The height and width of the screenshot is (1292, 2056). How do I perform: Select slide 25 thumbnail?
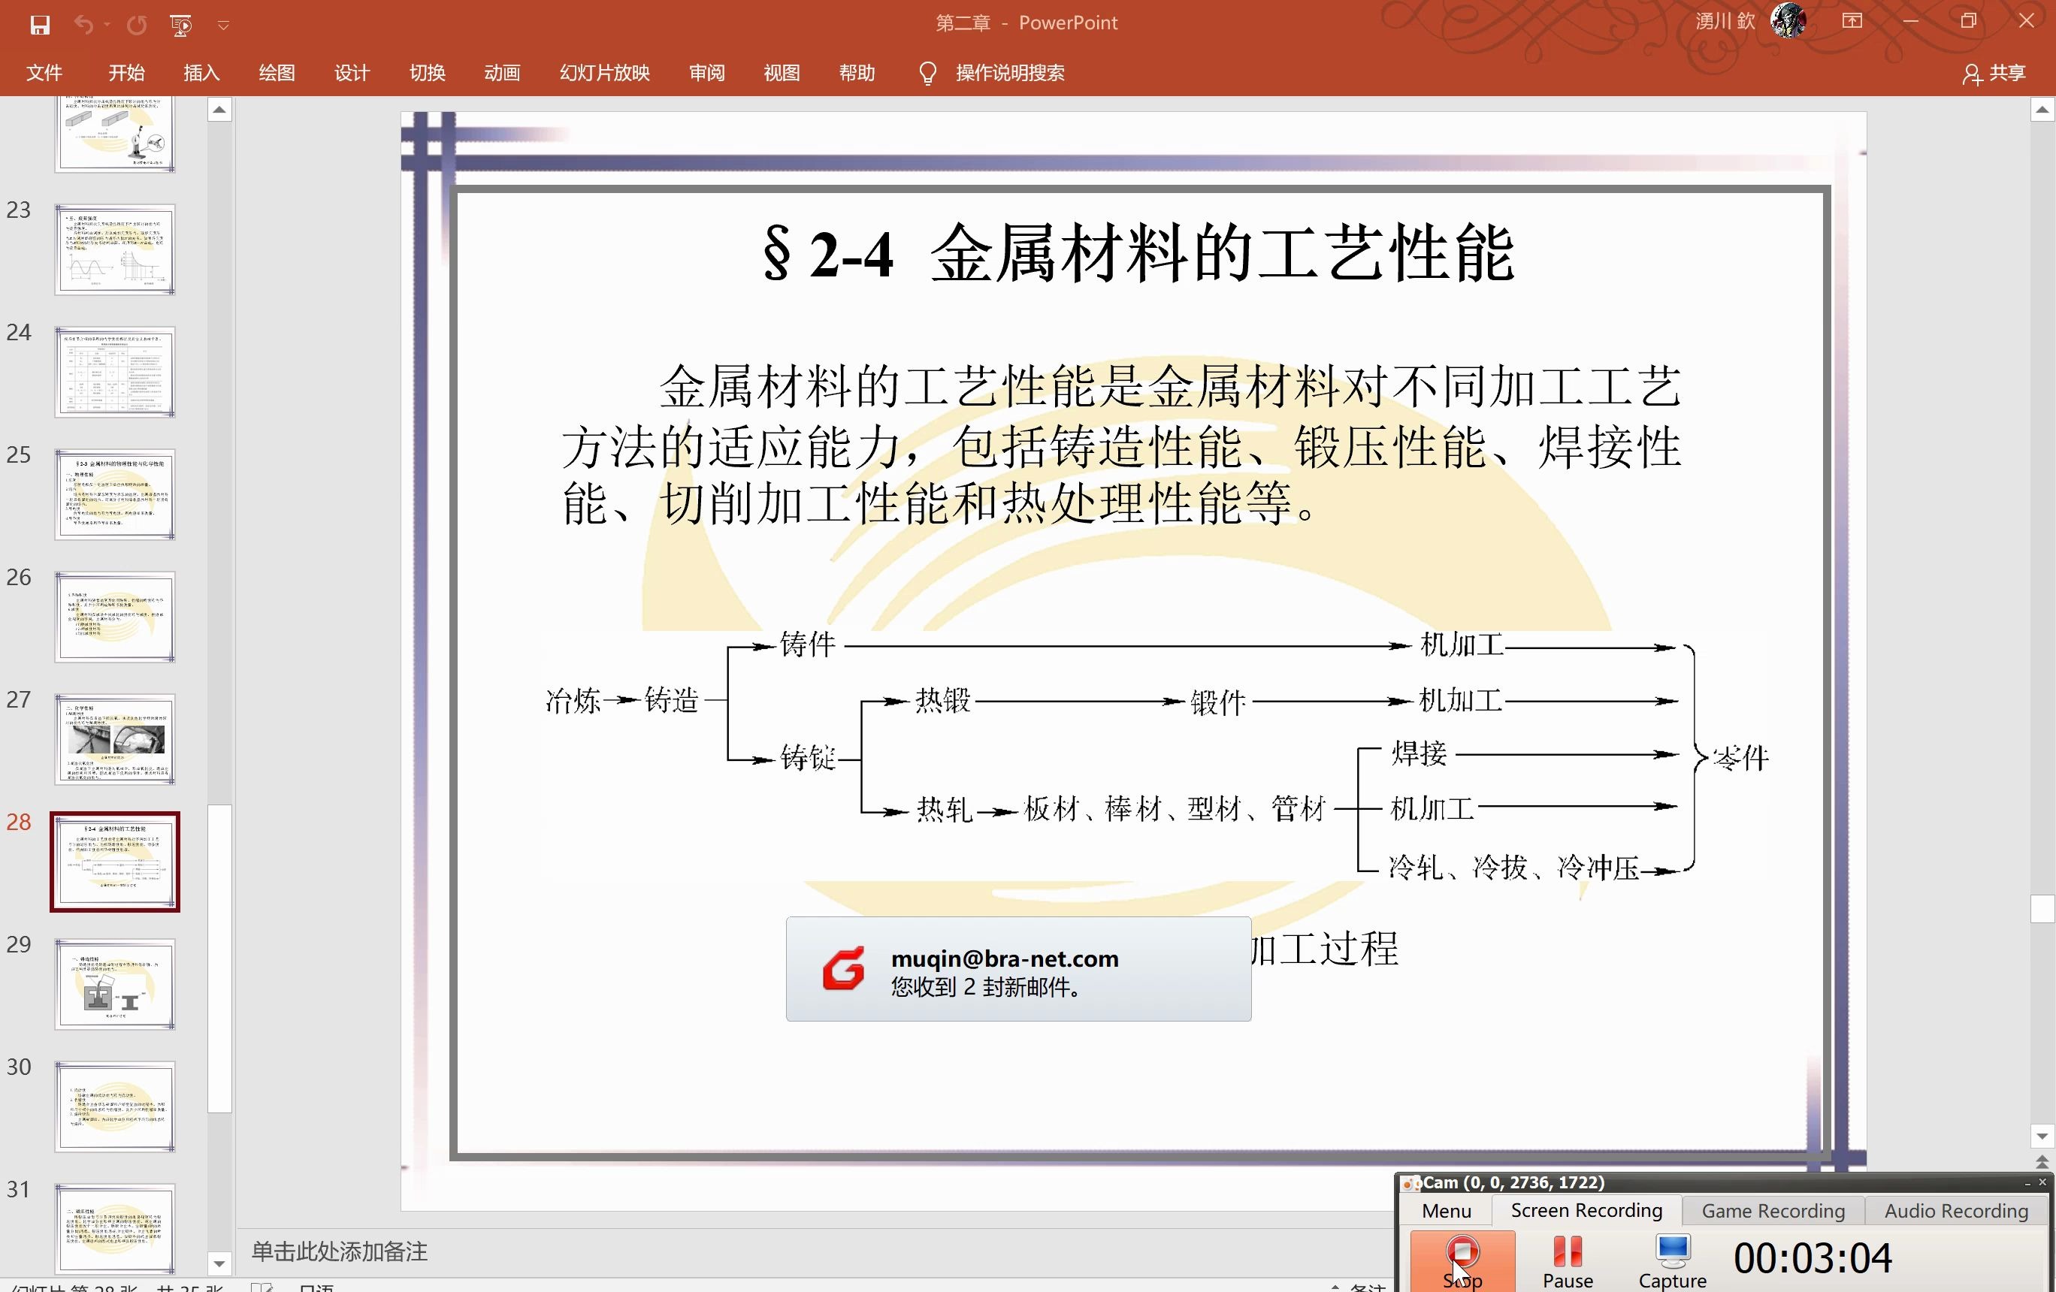point(115,494)
